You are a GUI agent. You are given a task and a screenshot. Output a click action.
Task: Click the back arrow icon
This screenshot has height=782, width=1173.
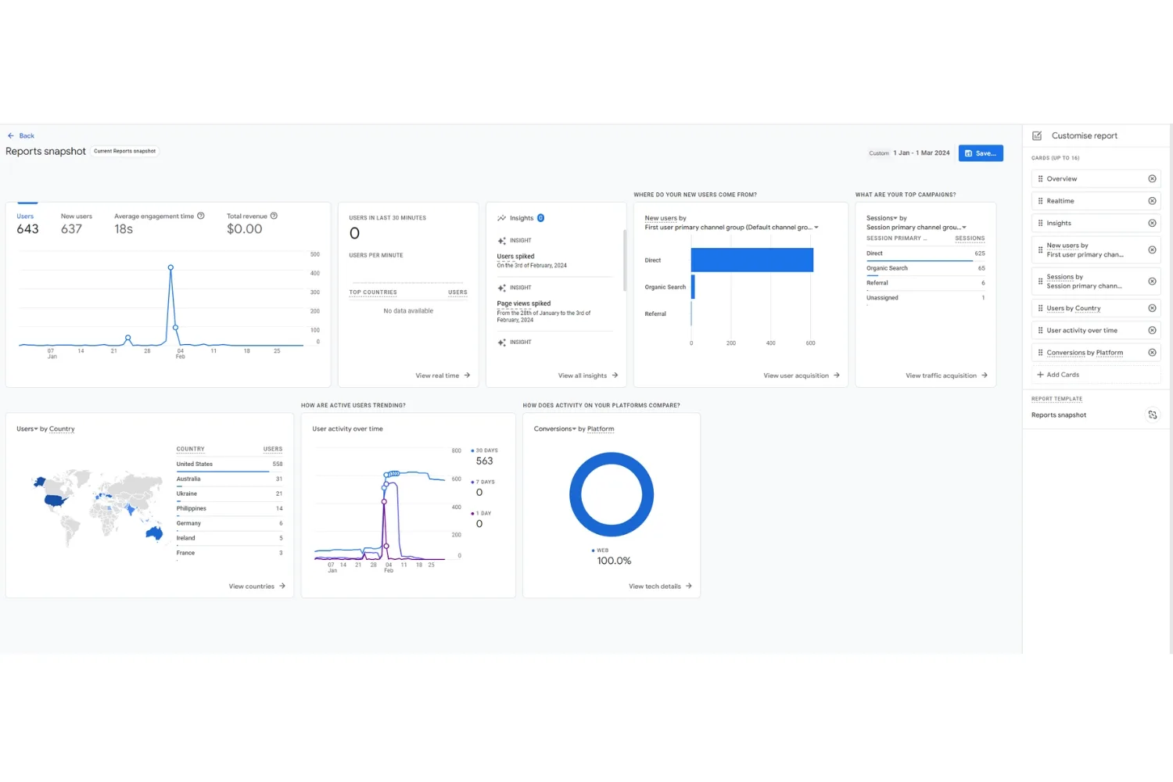point(11,136)
